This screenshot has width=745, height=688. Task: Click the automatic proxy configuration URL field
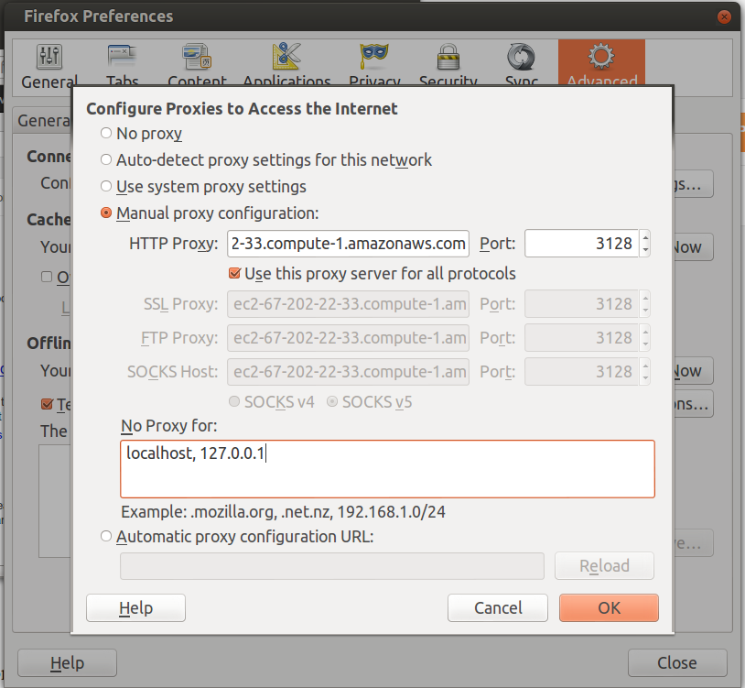pos(332,566)
